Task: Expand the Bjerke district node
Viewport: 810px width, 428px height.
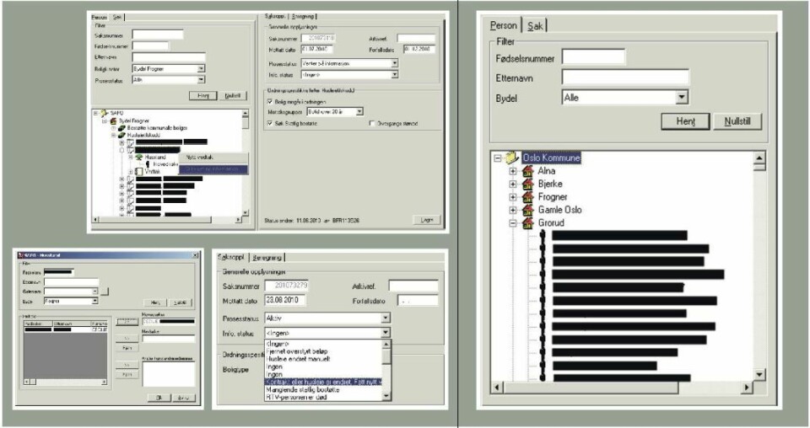Action: tap(513, 185)
